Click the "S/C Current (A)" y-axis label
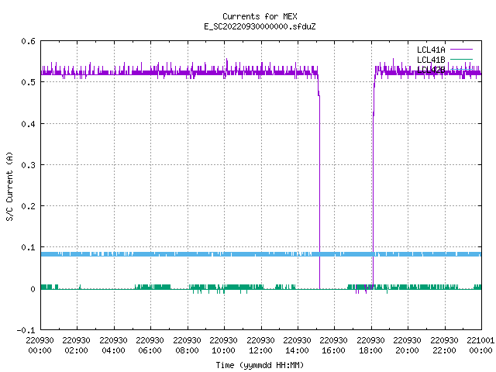Screen dimensions: 496x372 9,187
